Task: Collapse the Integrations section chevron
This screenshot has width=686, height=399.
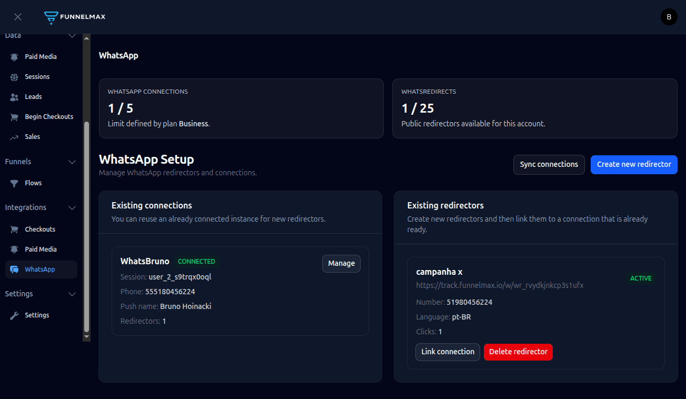Action: pos(72,207)
